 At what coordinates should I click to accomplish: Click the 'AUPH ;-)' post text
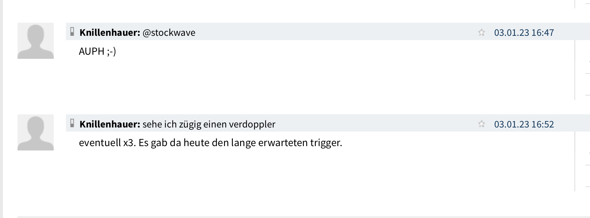point(97,51)
